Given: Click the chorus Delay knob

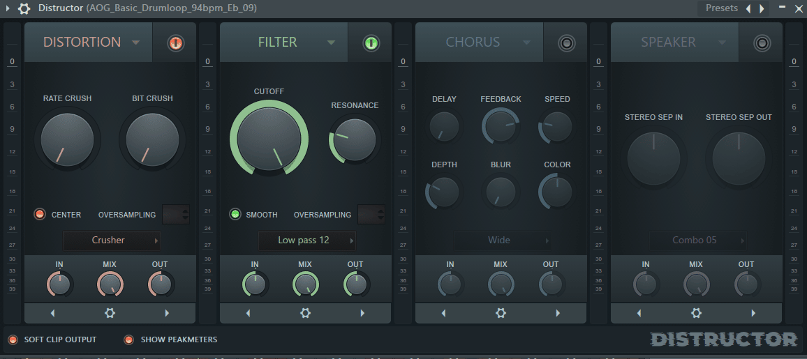Looking at the screenshot, I should coord(444,126).
